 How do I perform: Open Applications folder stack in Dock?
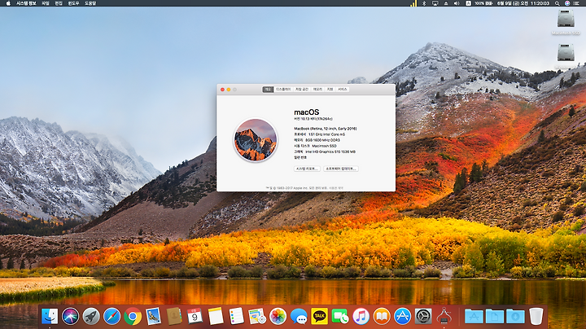(474, 316)
